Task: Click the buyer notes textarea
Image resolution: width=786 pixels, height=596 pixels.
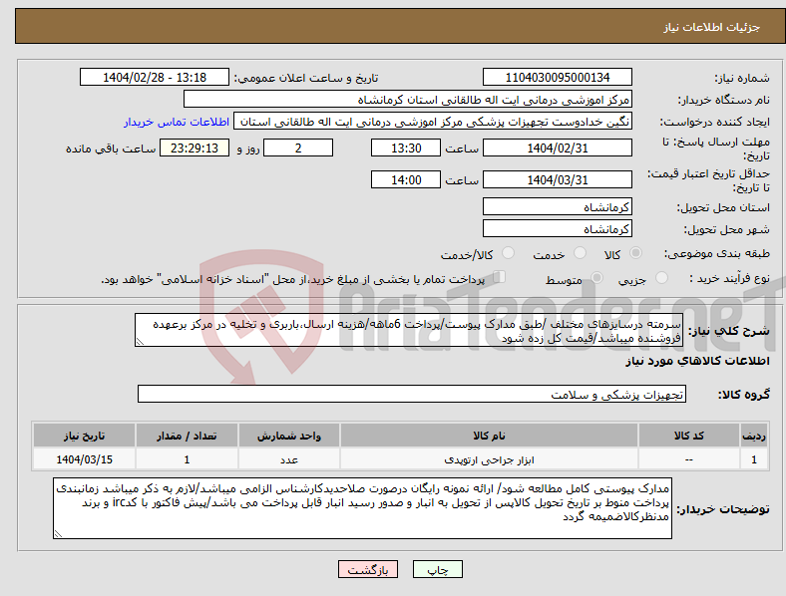Action: pos(362,508)
